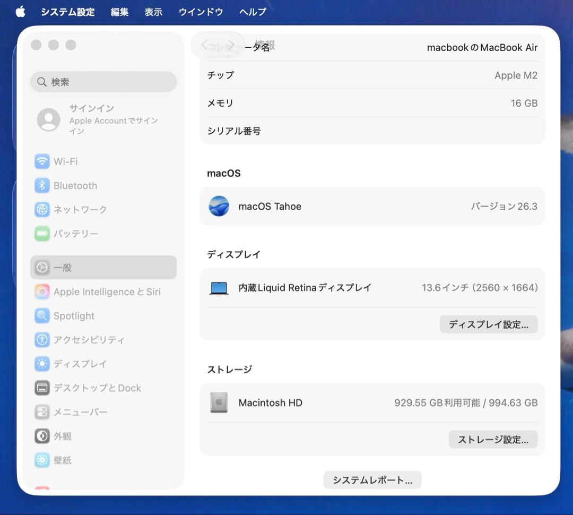Screen dimensions: 573x515
Task: Open the Apple menu
Action: (20, 12)
